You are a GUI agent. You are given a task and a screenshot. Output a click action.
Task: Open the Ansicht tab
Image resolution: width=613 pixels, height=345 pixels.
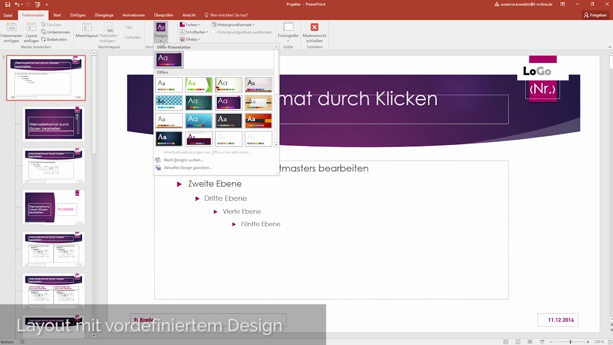pos(189,15)
